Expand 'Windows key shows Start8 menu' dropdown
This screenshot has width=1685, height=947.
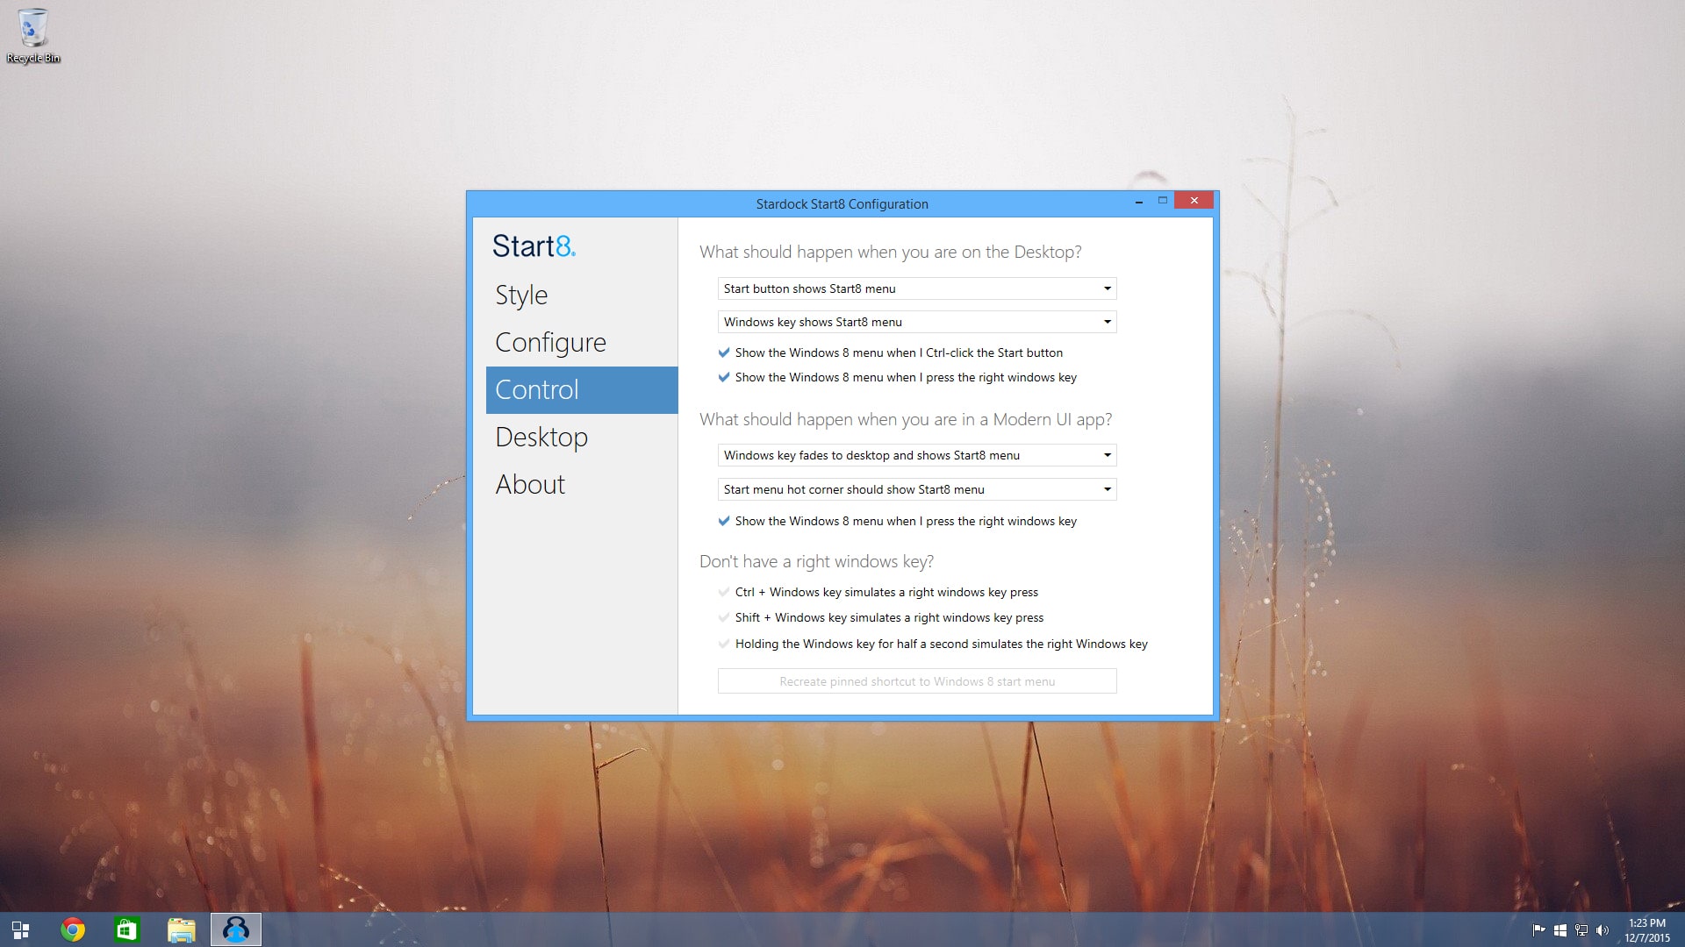click(x=917, y=322)
